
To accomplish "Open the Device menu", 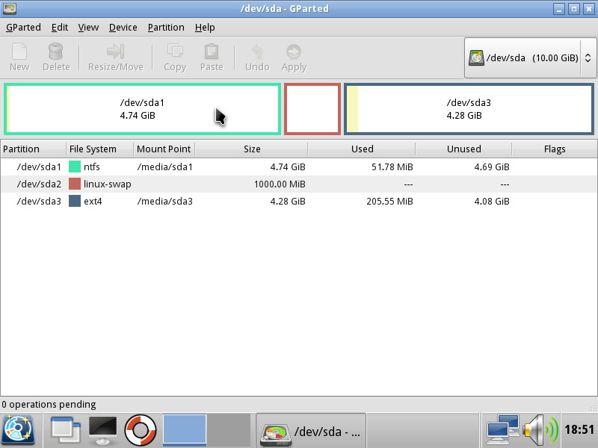I will point(123,28).
